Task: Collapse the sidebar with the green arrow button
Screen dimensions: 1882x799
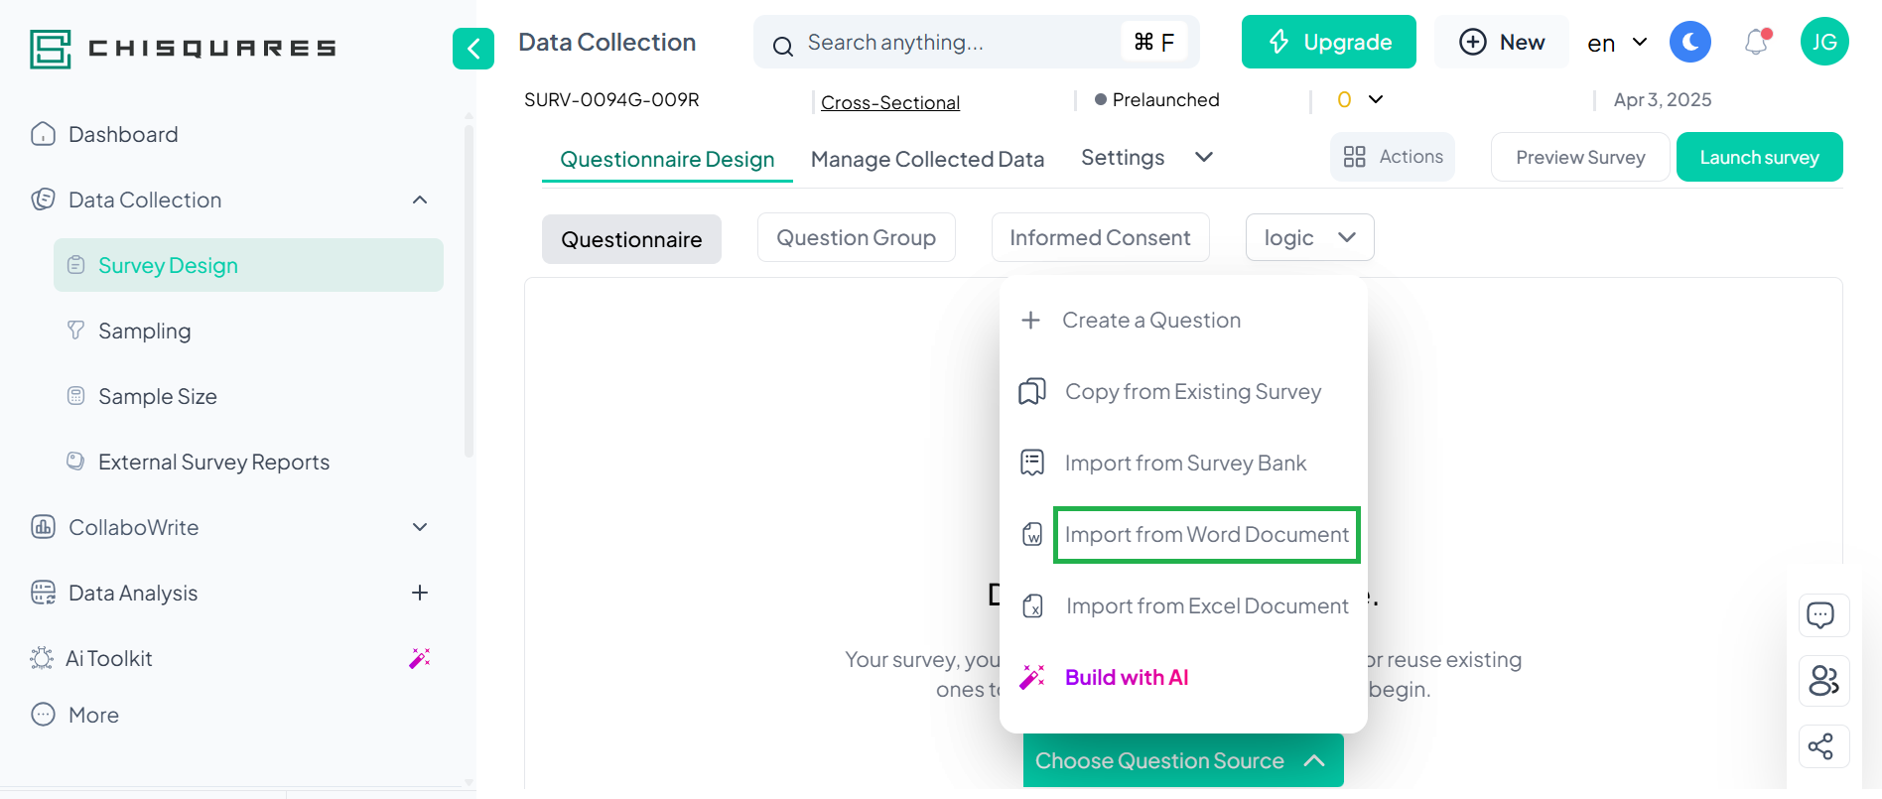Action: (x=473, y=49)
